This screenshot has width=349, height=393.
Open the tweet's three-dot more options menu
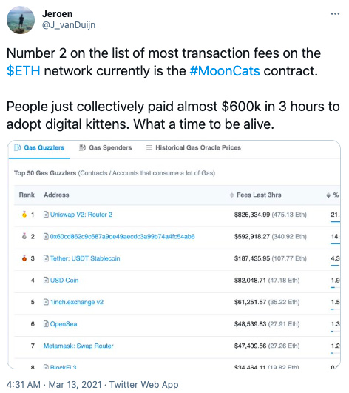click(x=335, y=14)
